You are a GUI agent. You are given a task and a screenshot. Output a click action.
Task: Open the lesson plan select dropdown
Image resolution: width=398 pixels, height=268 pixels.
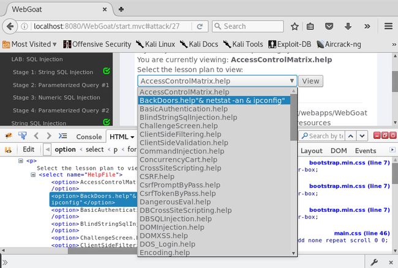[217, 81]
